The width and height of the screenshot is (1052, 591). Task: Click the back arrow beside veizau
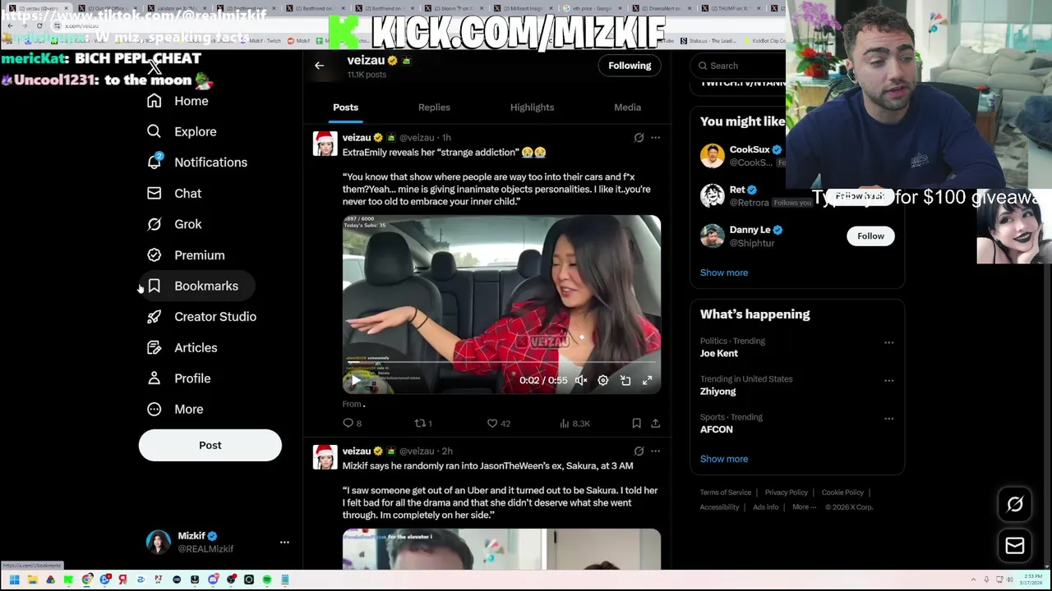click(x=319, y=66)
